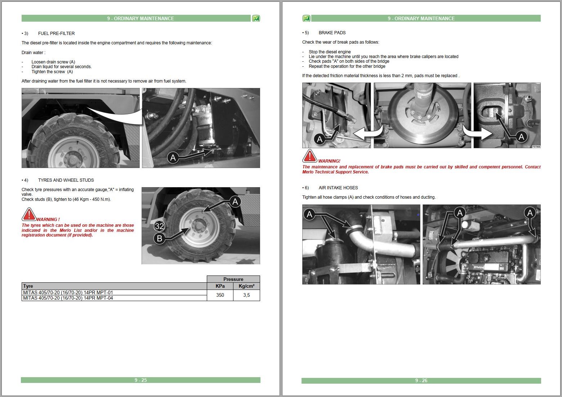Click the Merlo logo icon on right page header
The width and height of the screenshot is (562, 397).
(x=306, y=18)
